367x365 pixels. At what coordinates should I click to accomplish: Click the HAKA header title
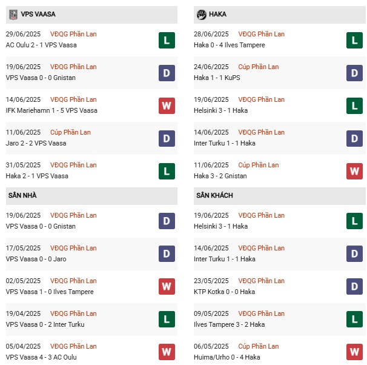pos(217,15)
